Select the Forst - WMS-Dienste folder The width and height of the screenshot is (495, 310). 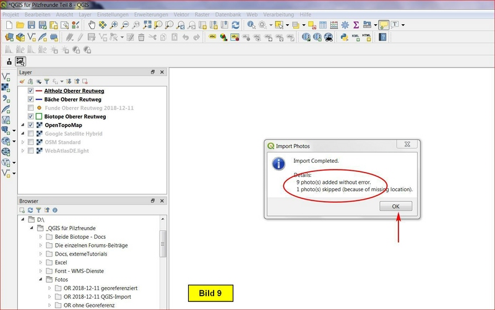point(79,271)
